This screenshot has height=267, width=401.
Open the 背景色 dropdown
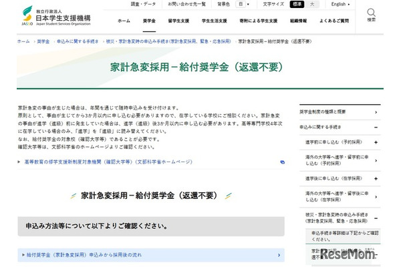pos(242,4)
